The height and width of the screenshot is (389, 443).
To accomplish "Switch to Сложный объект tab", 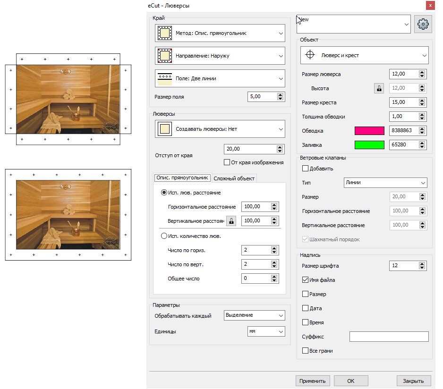I will coord(234,178).
